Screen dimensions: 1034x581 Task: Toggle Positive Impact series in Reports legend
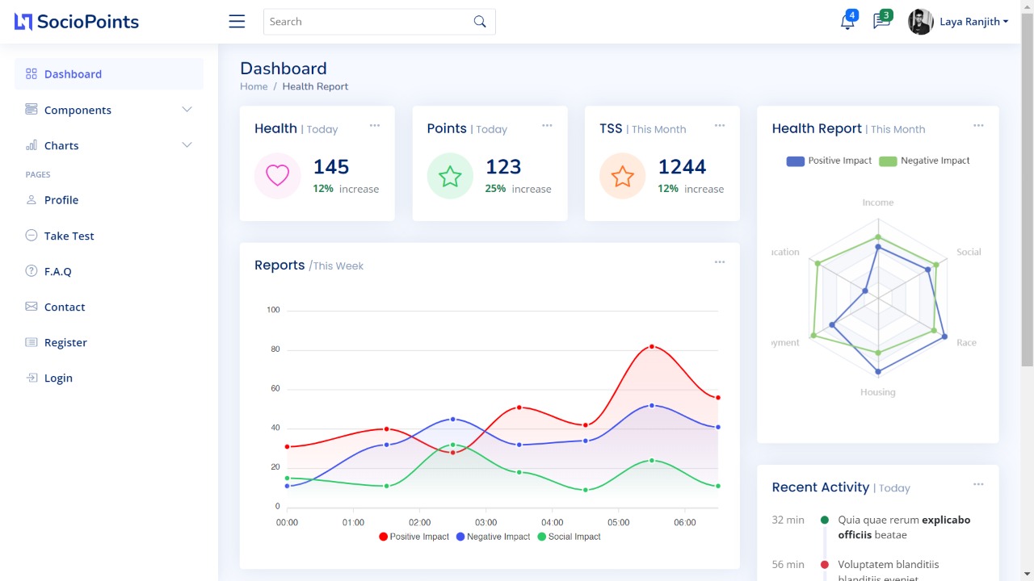pyautogui.click(x=414, y=537)
